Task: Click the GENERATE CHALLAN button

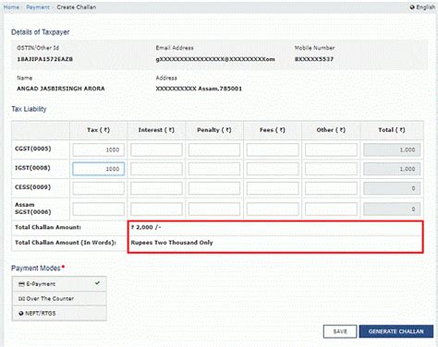Action: coord(395,331)
